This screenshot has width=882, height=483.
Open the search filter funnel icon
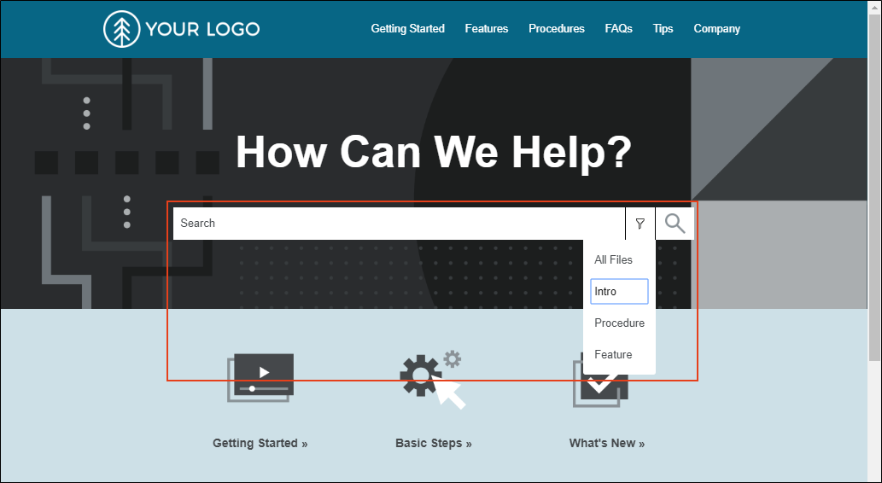[x=640, y=224]
